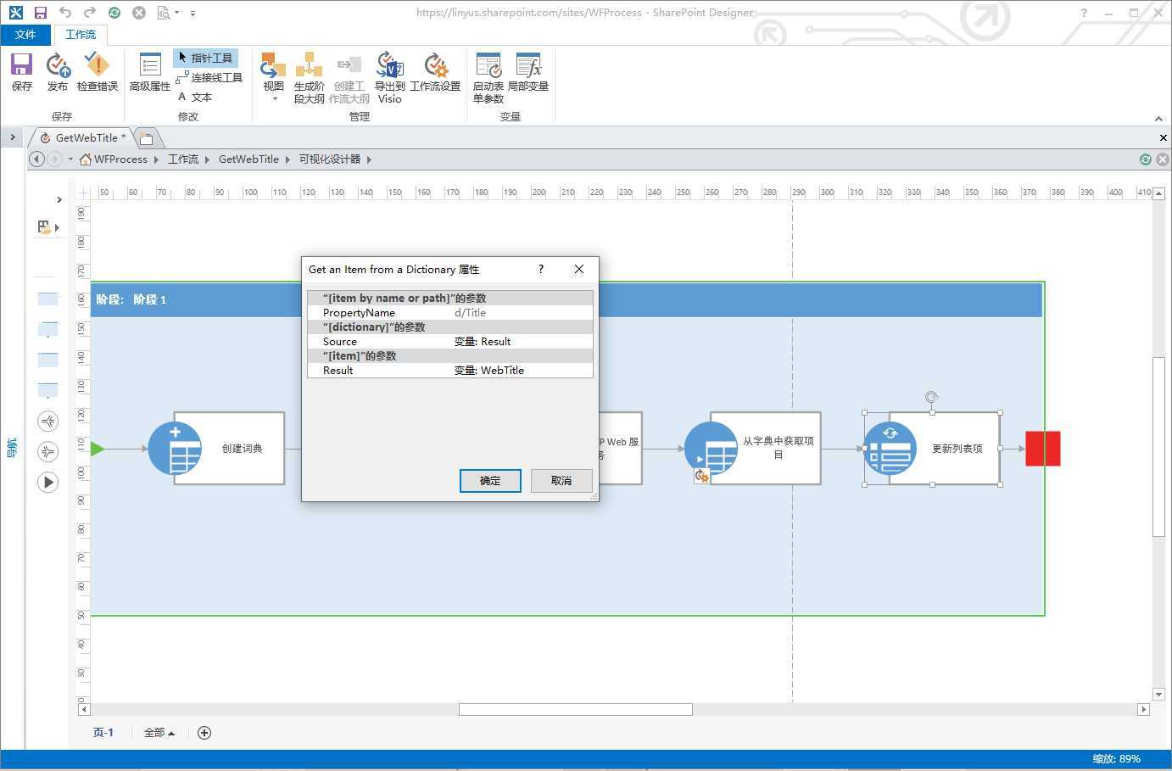Click the Save (保存) ribbon icon

pyautogui.click(x=22, y=72)
